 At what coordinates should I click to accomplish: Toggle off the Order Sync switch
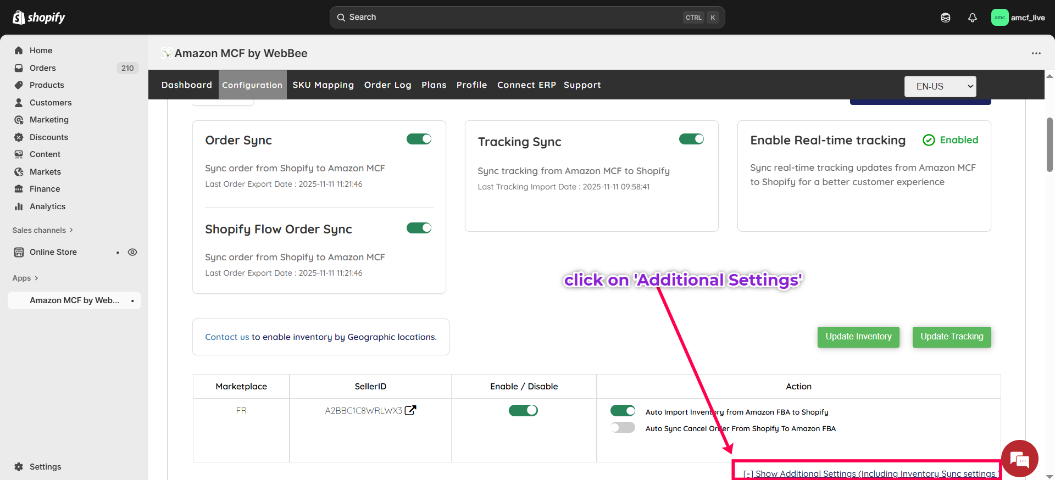(x=419, y=139)
